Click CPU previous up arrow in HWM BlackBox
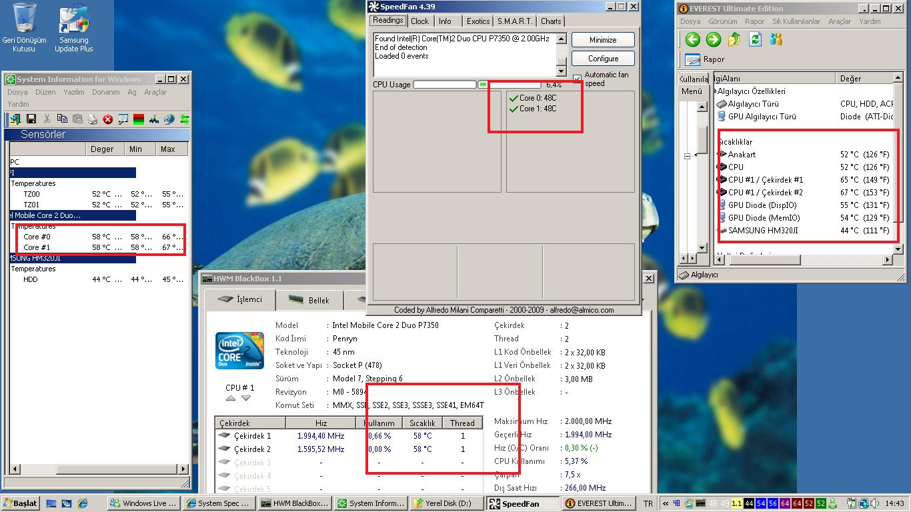 point(231,398)
